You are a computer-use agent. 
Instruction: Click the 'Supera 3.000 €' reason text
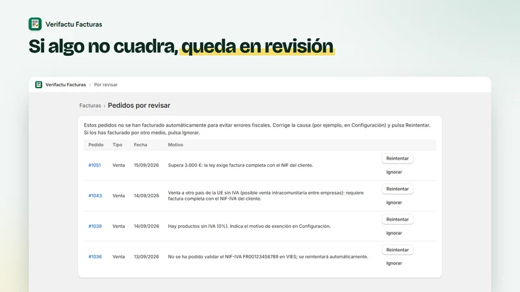pos(240,165)
